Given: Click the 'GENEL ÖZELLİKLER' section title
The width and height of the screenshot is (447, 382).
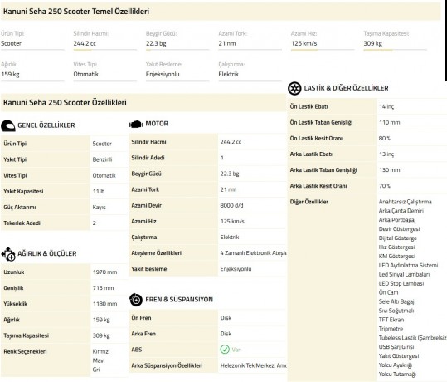Looking at the screenshot, I should coord(46,125).
